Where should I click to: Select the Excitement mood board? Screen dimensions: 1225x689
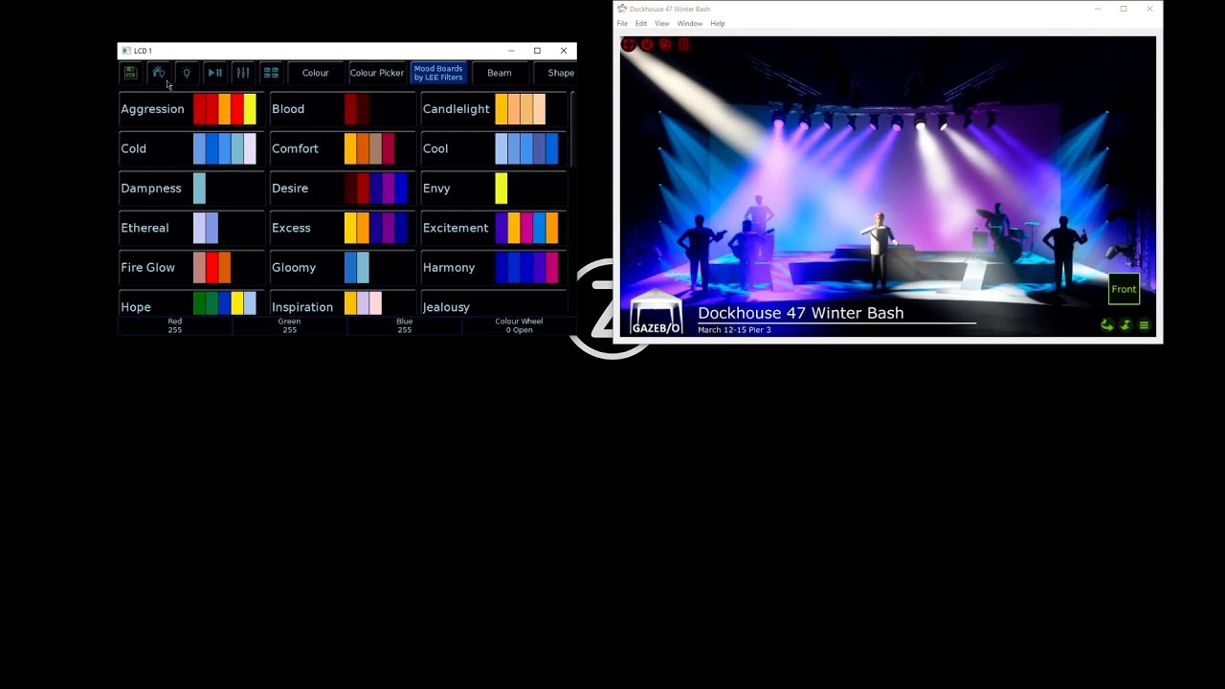point(494,228)
